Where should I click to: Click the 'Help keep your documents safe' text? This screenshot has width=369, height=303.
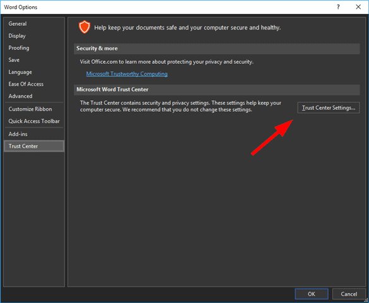click(x=187, y=28)
